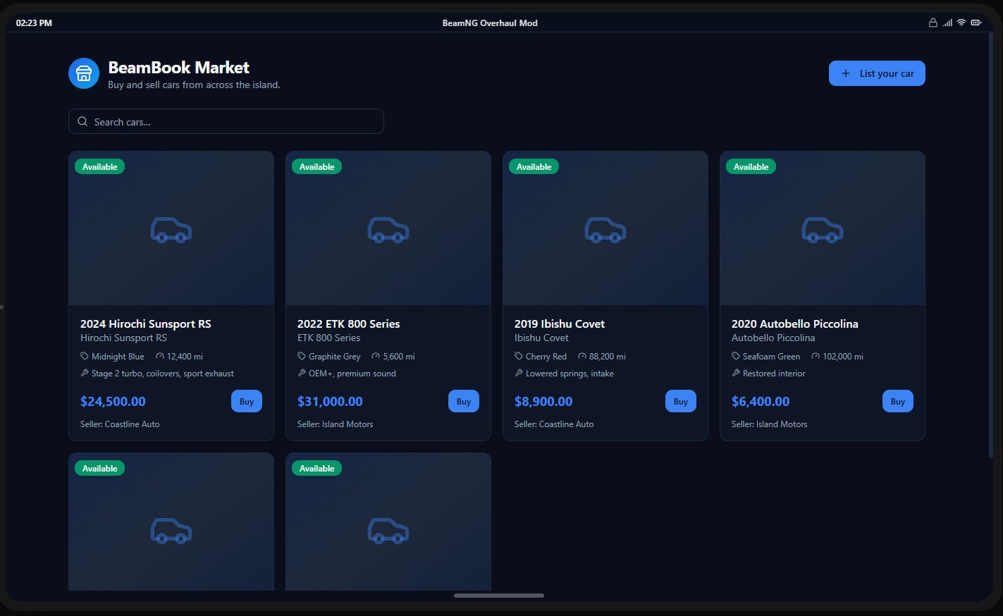Click the wrench icon beside Stage 2 turbo
Viewport: 1003px width, 616px height.
click(85, 373)
